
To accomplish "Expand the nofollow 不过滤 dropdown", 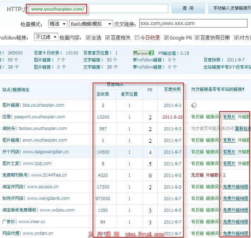I will [46, 37].
